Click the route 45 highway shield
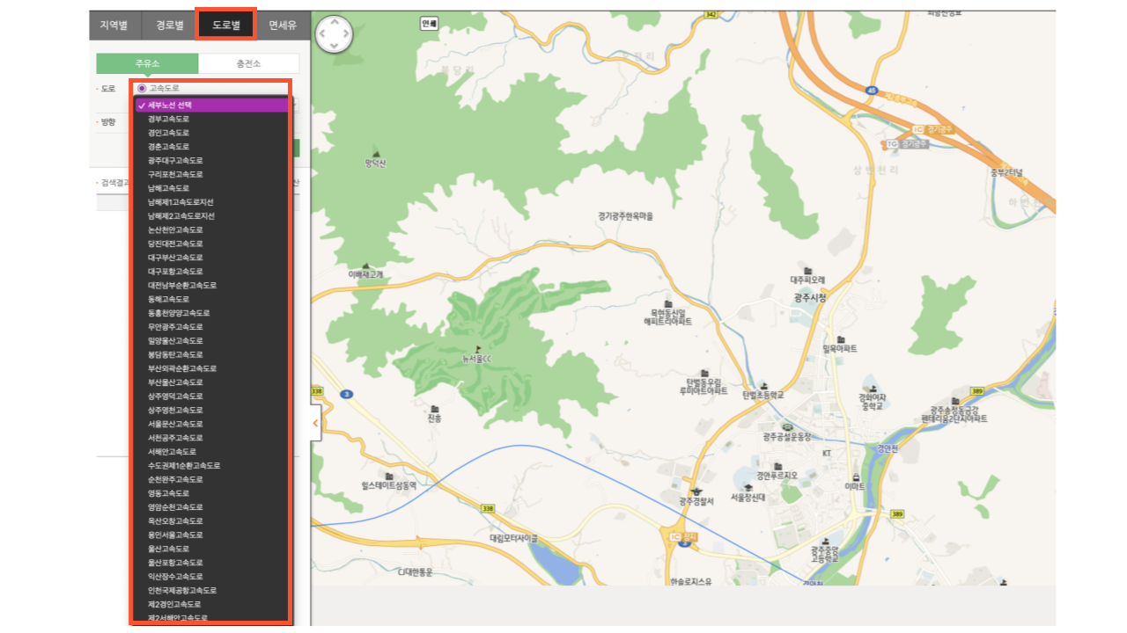Viewport: 1127px width, 633px height. click(872, 90)
